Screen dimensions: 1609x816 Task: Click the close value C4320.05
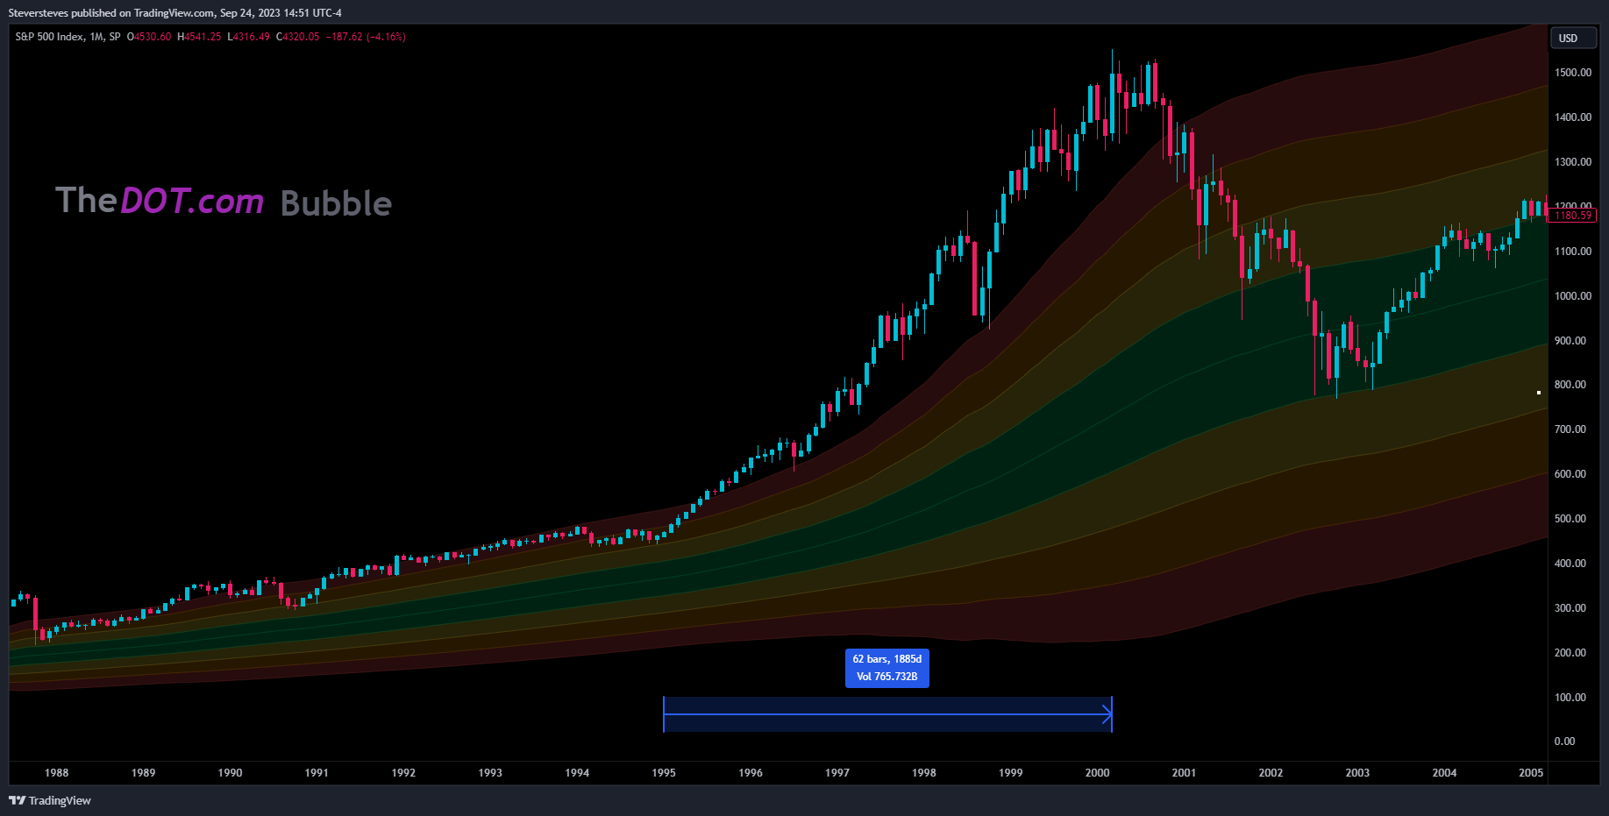pos(298,37)
